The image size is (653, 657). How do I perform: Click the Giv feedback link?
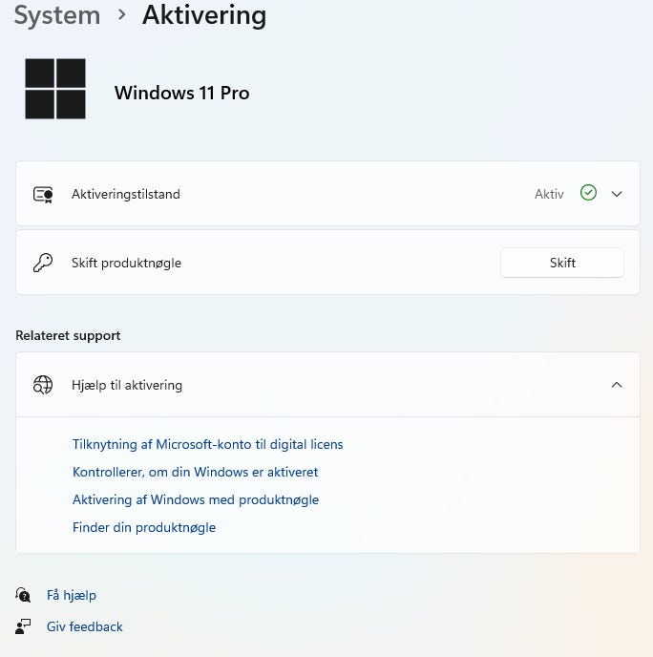(85, 626)
